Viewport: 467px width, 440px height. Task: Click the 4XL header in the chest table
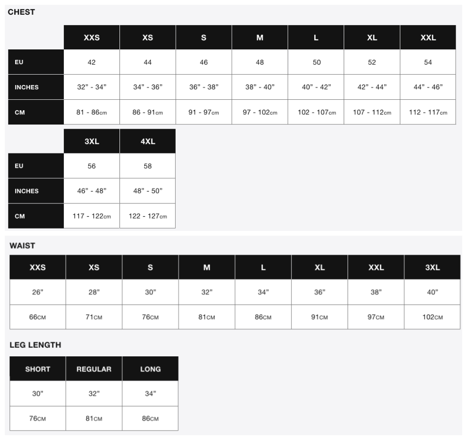pyautogui.click(x=148, y=141)
